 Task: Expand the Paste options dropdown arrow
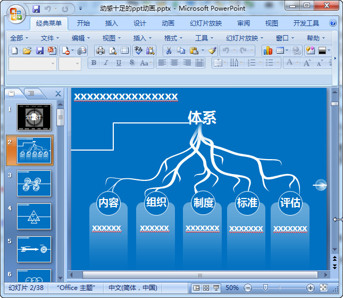(203, 51)
